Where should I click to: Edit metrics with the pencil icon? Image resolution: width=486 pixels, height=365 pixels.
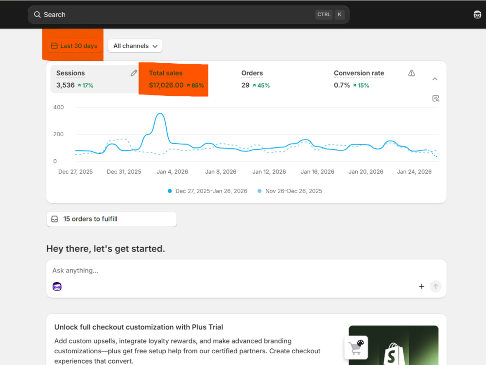click(134, 73)
